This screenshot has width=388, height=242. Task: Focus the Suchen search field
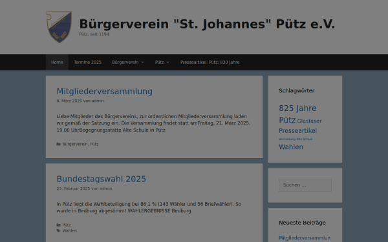pyautogui.click(x=305, y=185)
